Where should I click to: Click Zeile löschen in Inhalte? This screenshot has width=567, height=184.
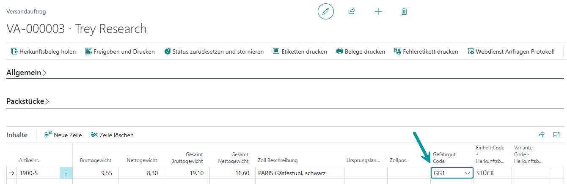click(112, 135)
